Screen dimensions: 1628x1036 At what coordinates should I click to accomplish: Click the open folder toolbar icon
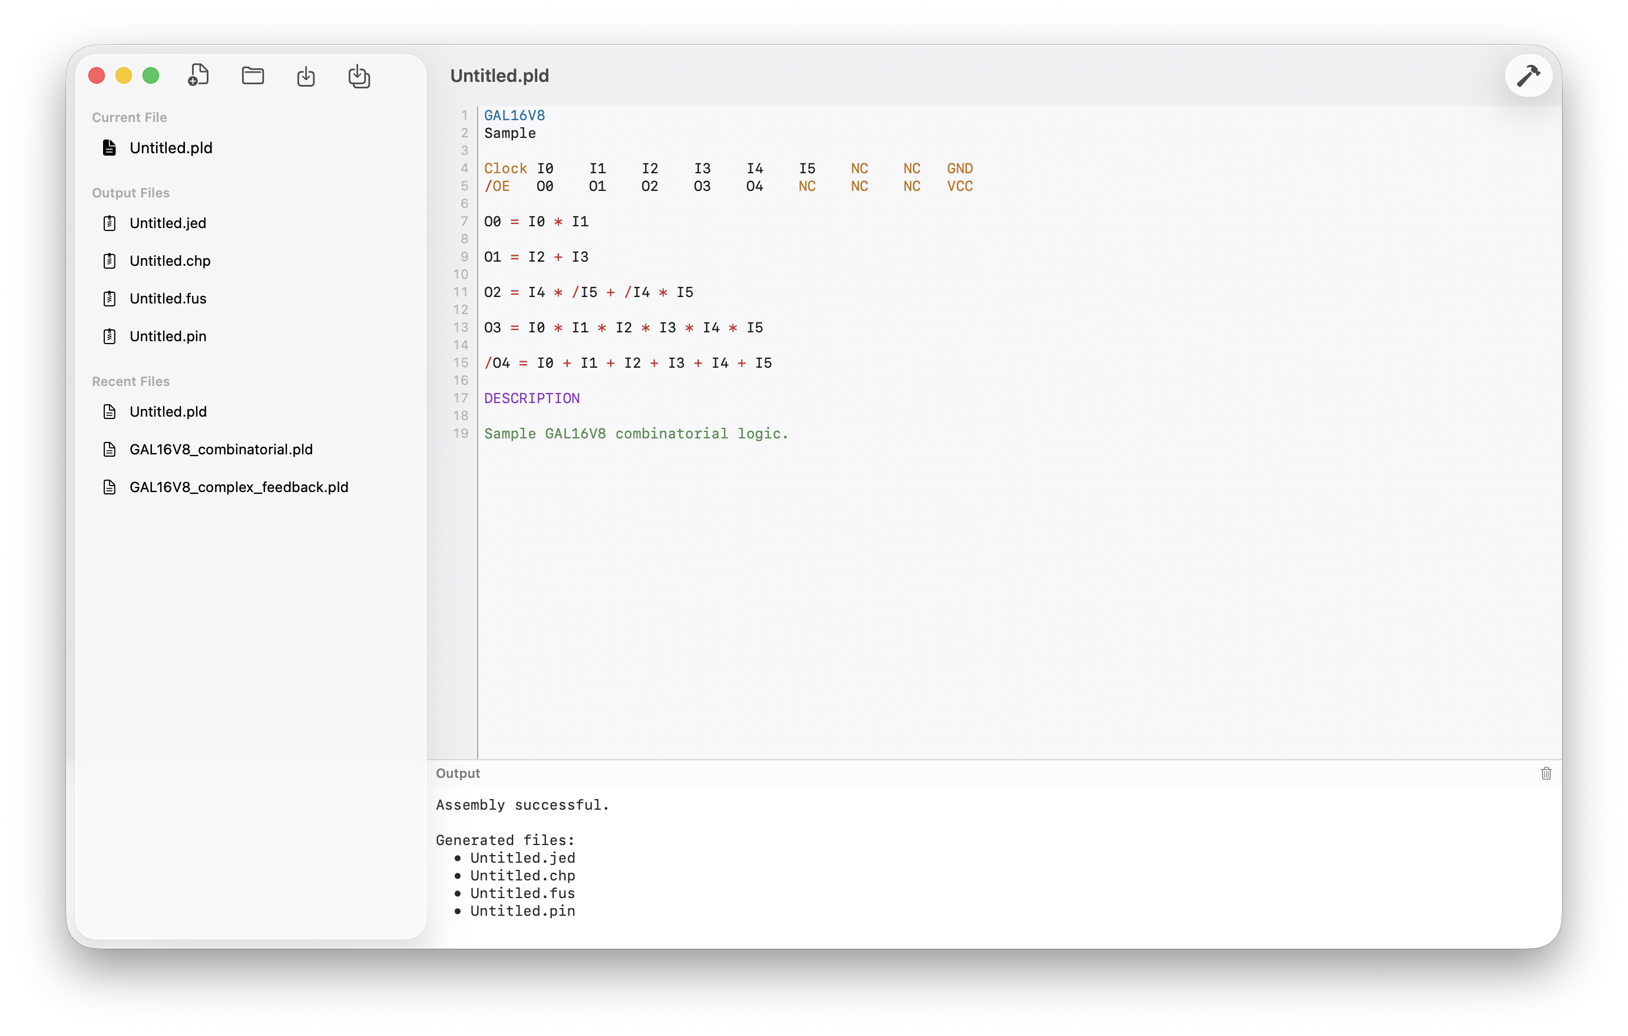(253, 75)
